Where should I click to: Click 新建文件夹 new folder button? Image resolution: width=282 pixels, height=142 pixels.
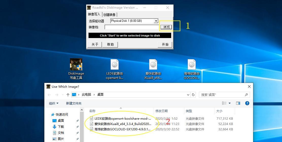74,103
